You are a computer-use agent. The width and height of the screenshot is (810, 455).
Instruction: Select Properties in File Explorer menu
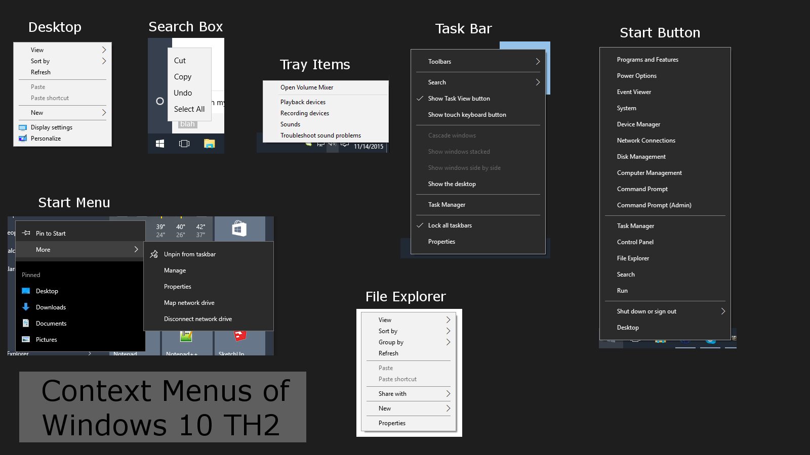pos(392,423)
